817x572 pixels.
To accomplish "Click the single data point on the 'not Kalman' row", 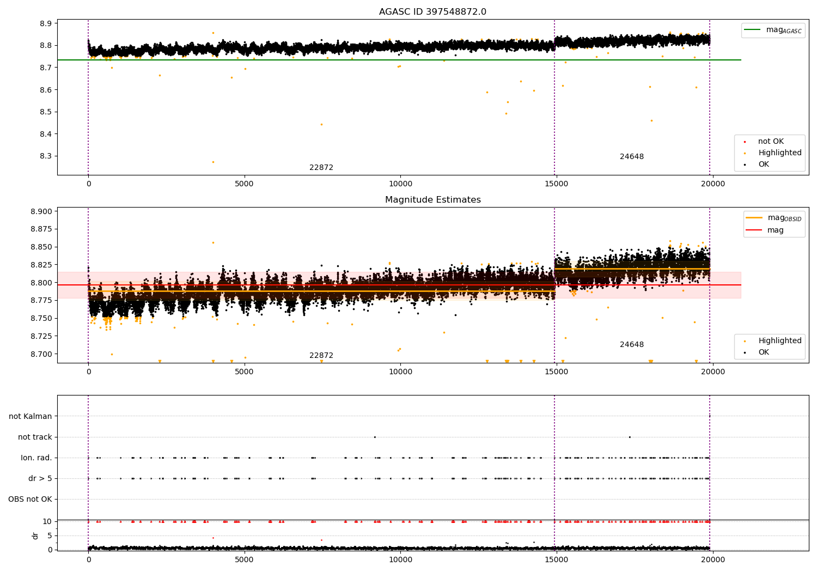I will coord(709,416).
